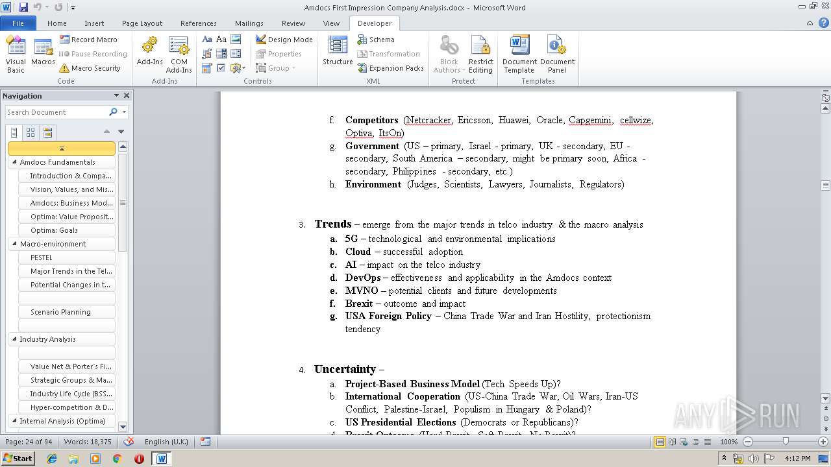Viewport: 831px width, 467px height.
Task: Select Scenario Planning heading
Action: click(67, 312)
